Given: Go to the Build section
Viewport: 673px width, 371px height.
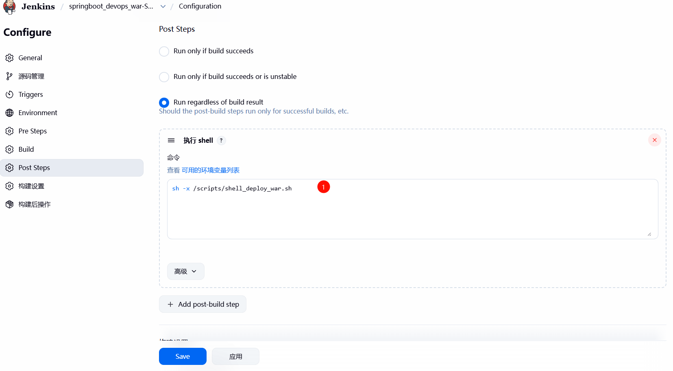Looking at the screenshot, I should click(x=26, y=149).
